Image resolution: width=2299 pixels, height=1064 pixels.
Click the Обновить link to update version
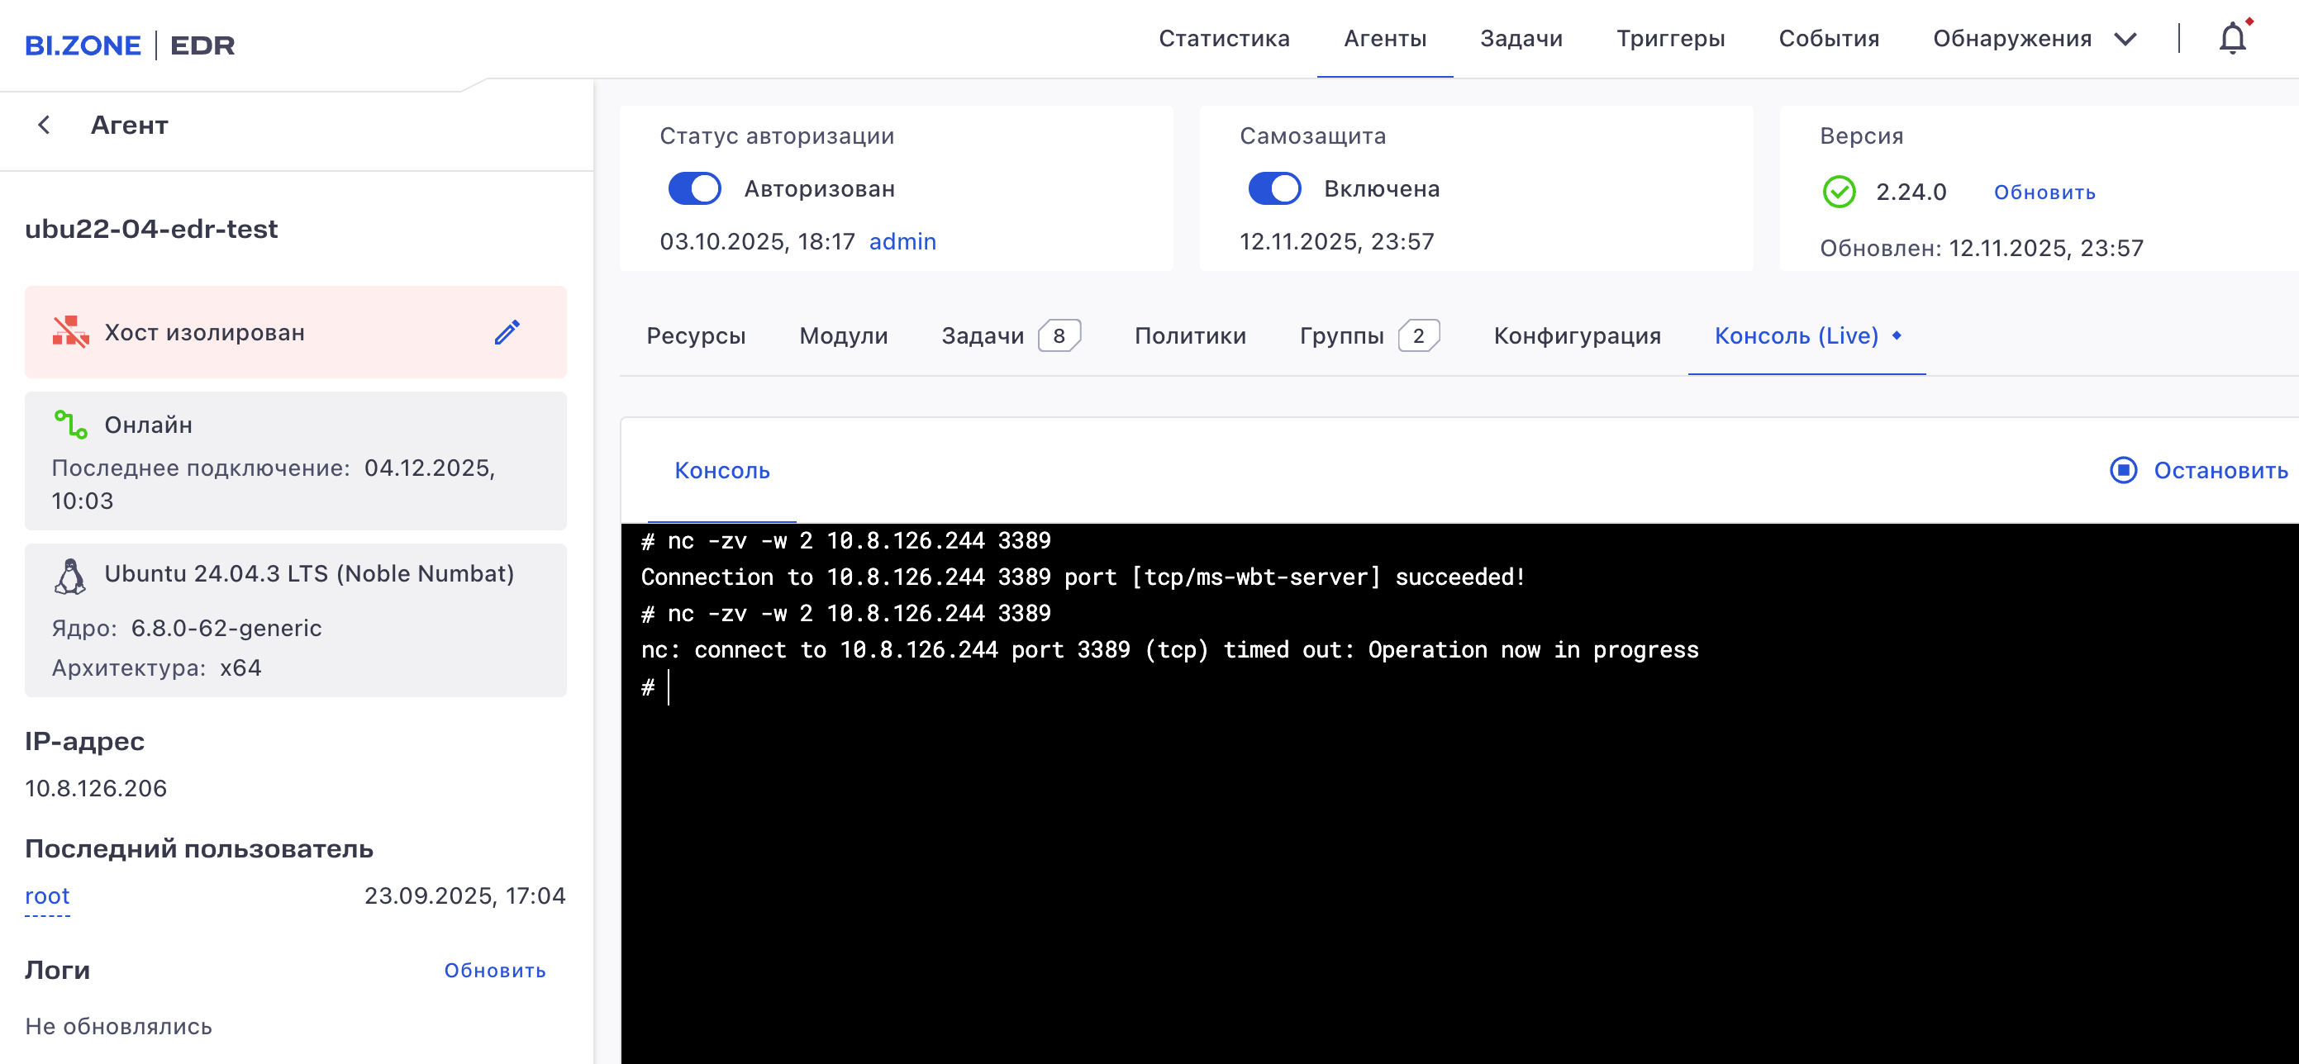click(2044, 192)
